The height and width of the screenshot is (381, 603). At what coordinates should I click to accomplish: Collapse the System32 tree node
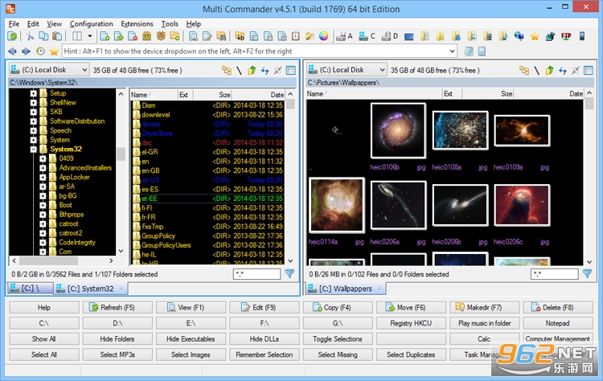click(x=34, y=150)
